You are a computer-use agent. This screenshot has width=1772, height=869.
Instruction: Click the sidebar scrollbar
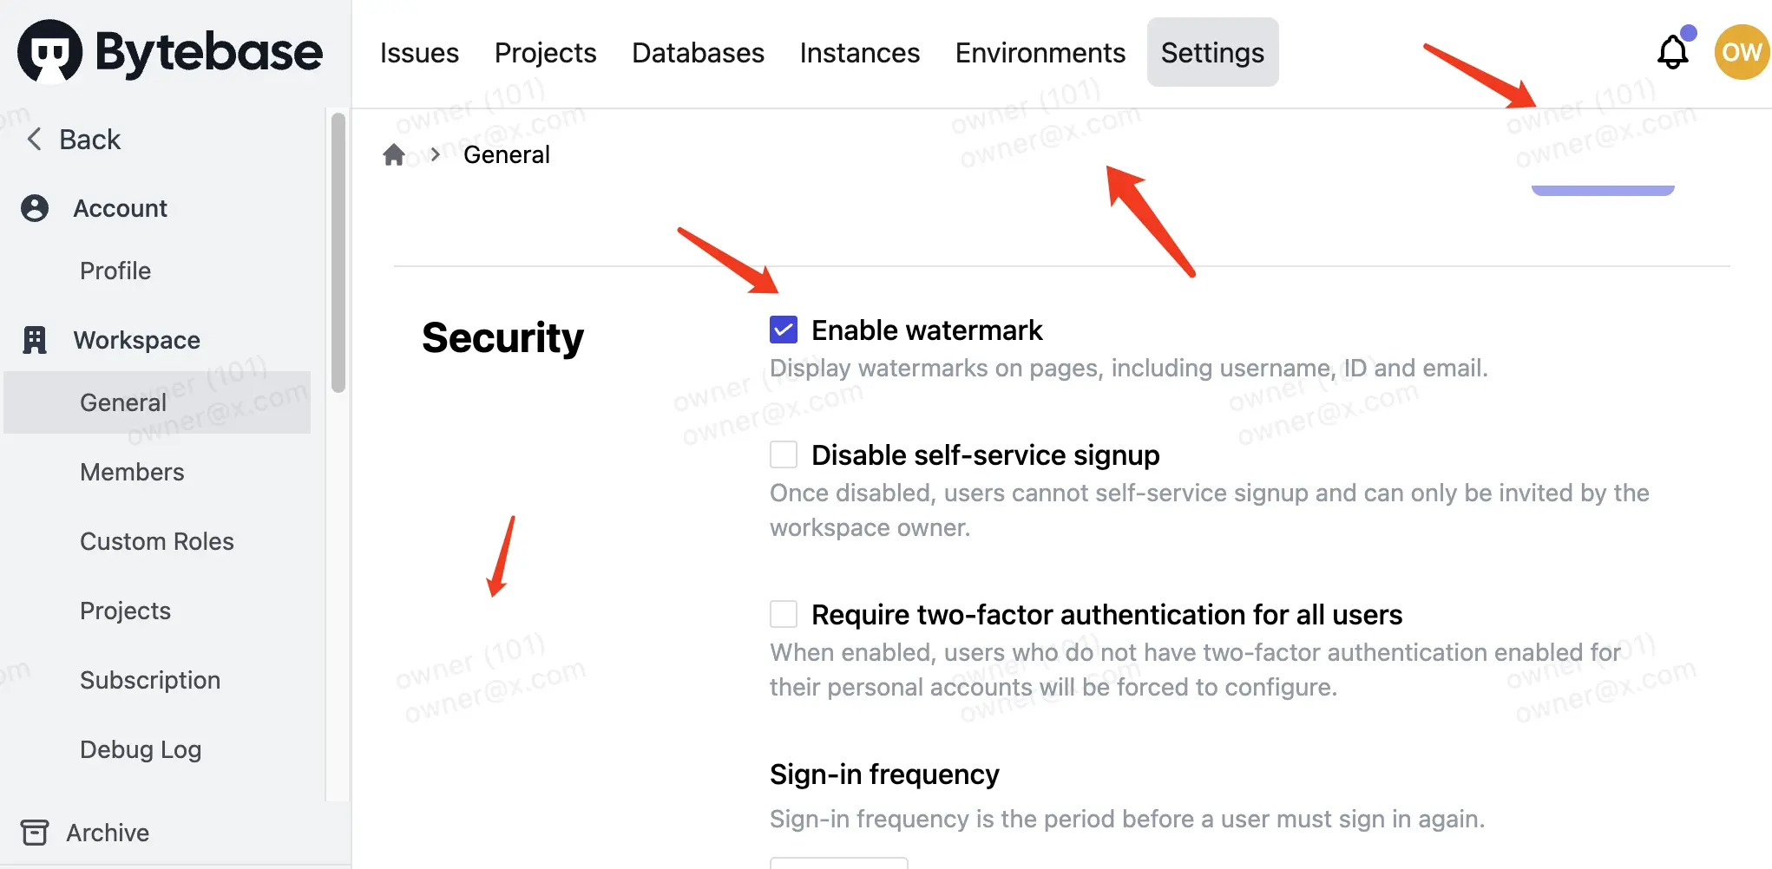(x=338, y=252)
